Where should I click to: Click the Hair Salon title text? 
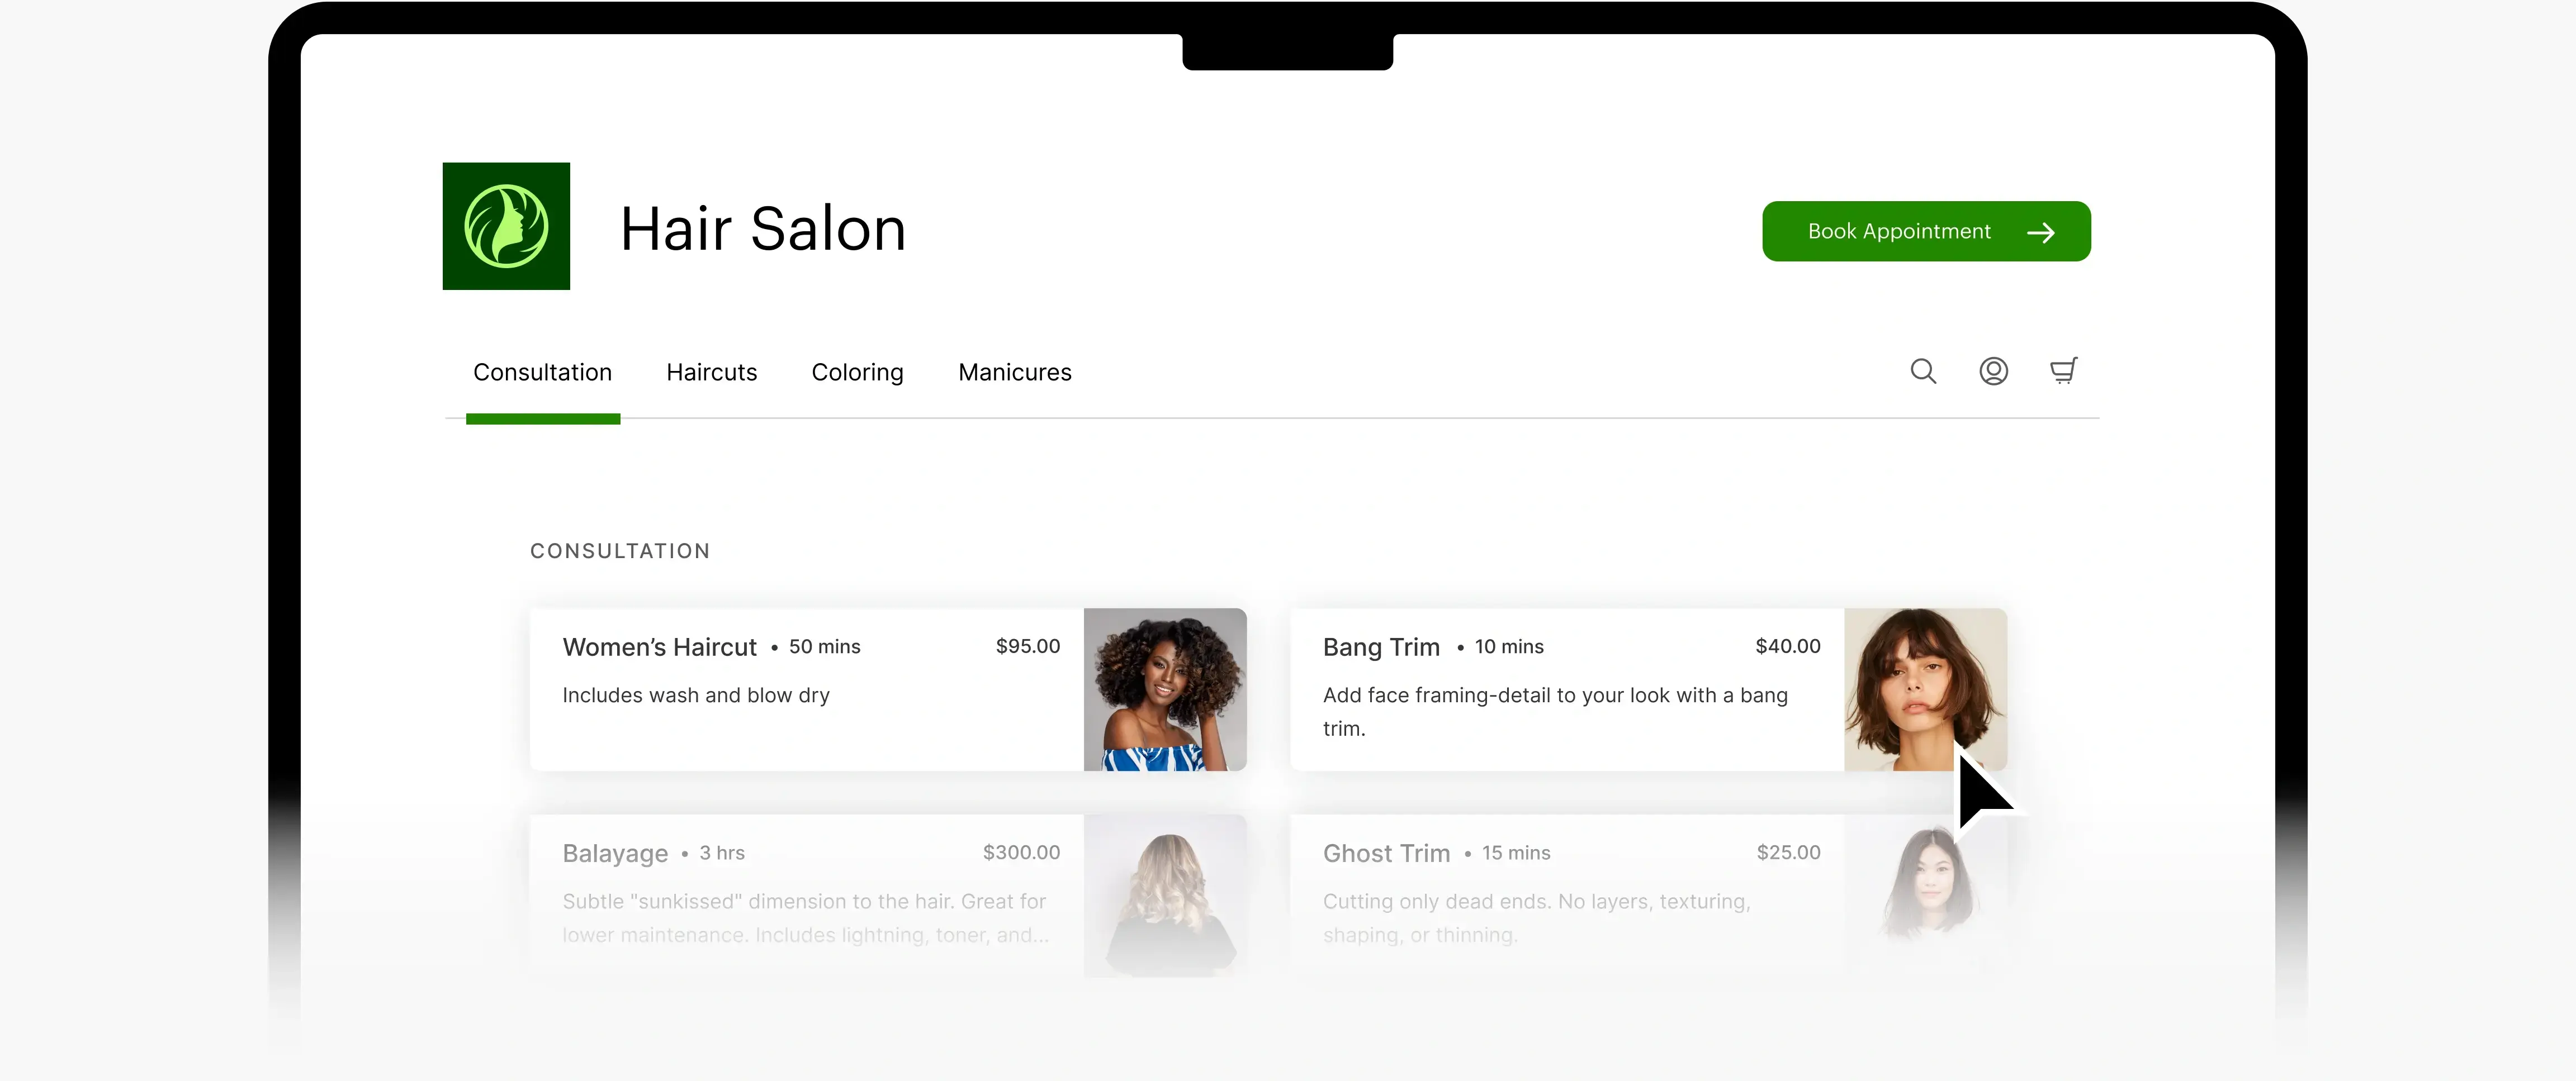(763, 229)
